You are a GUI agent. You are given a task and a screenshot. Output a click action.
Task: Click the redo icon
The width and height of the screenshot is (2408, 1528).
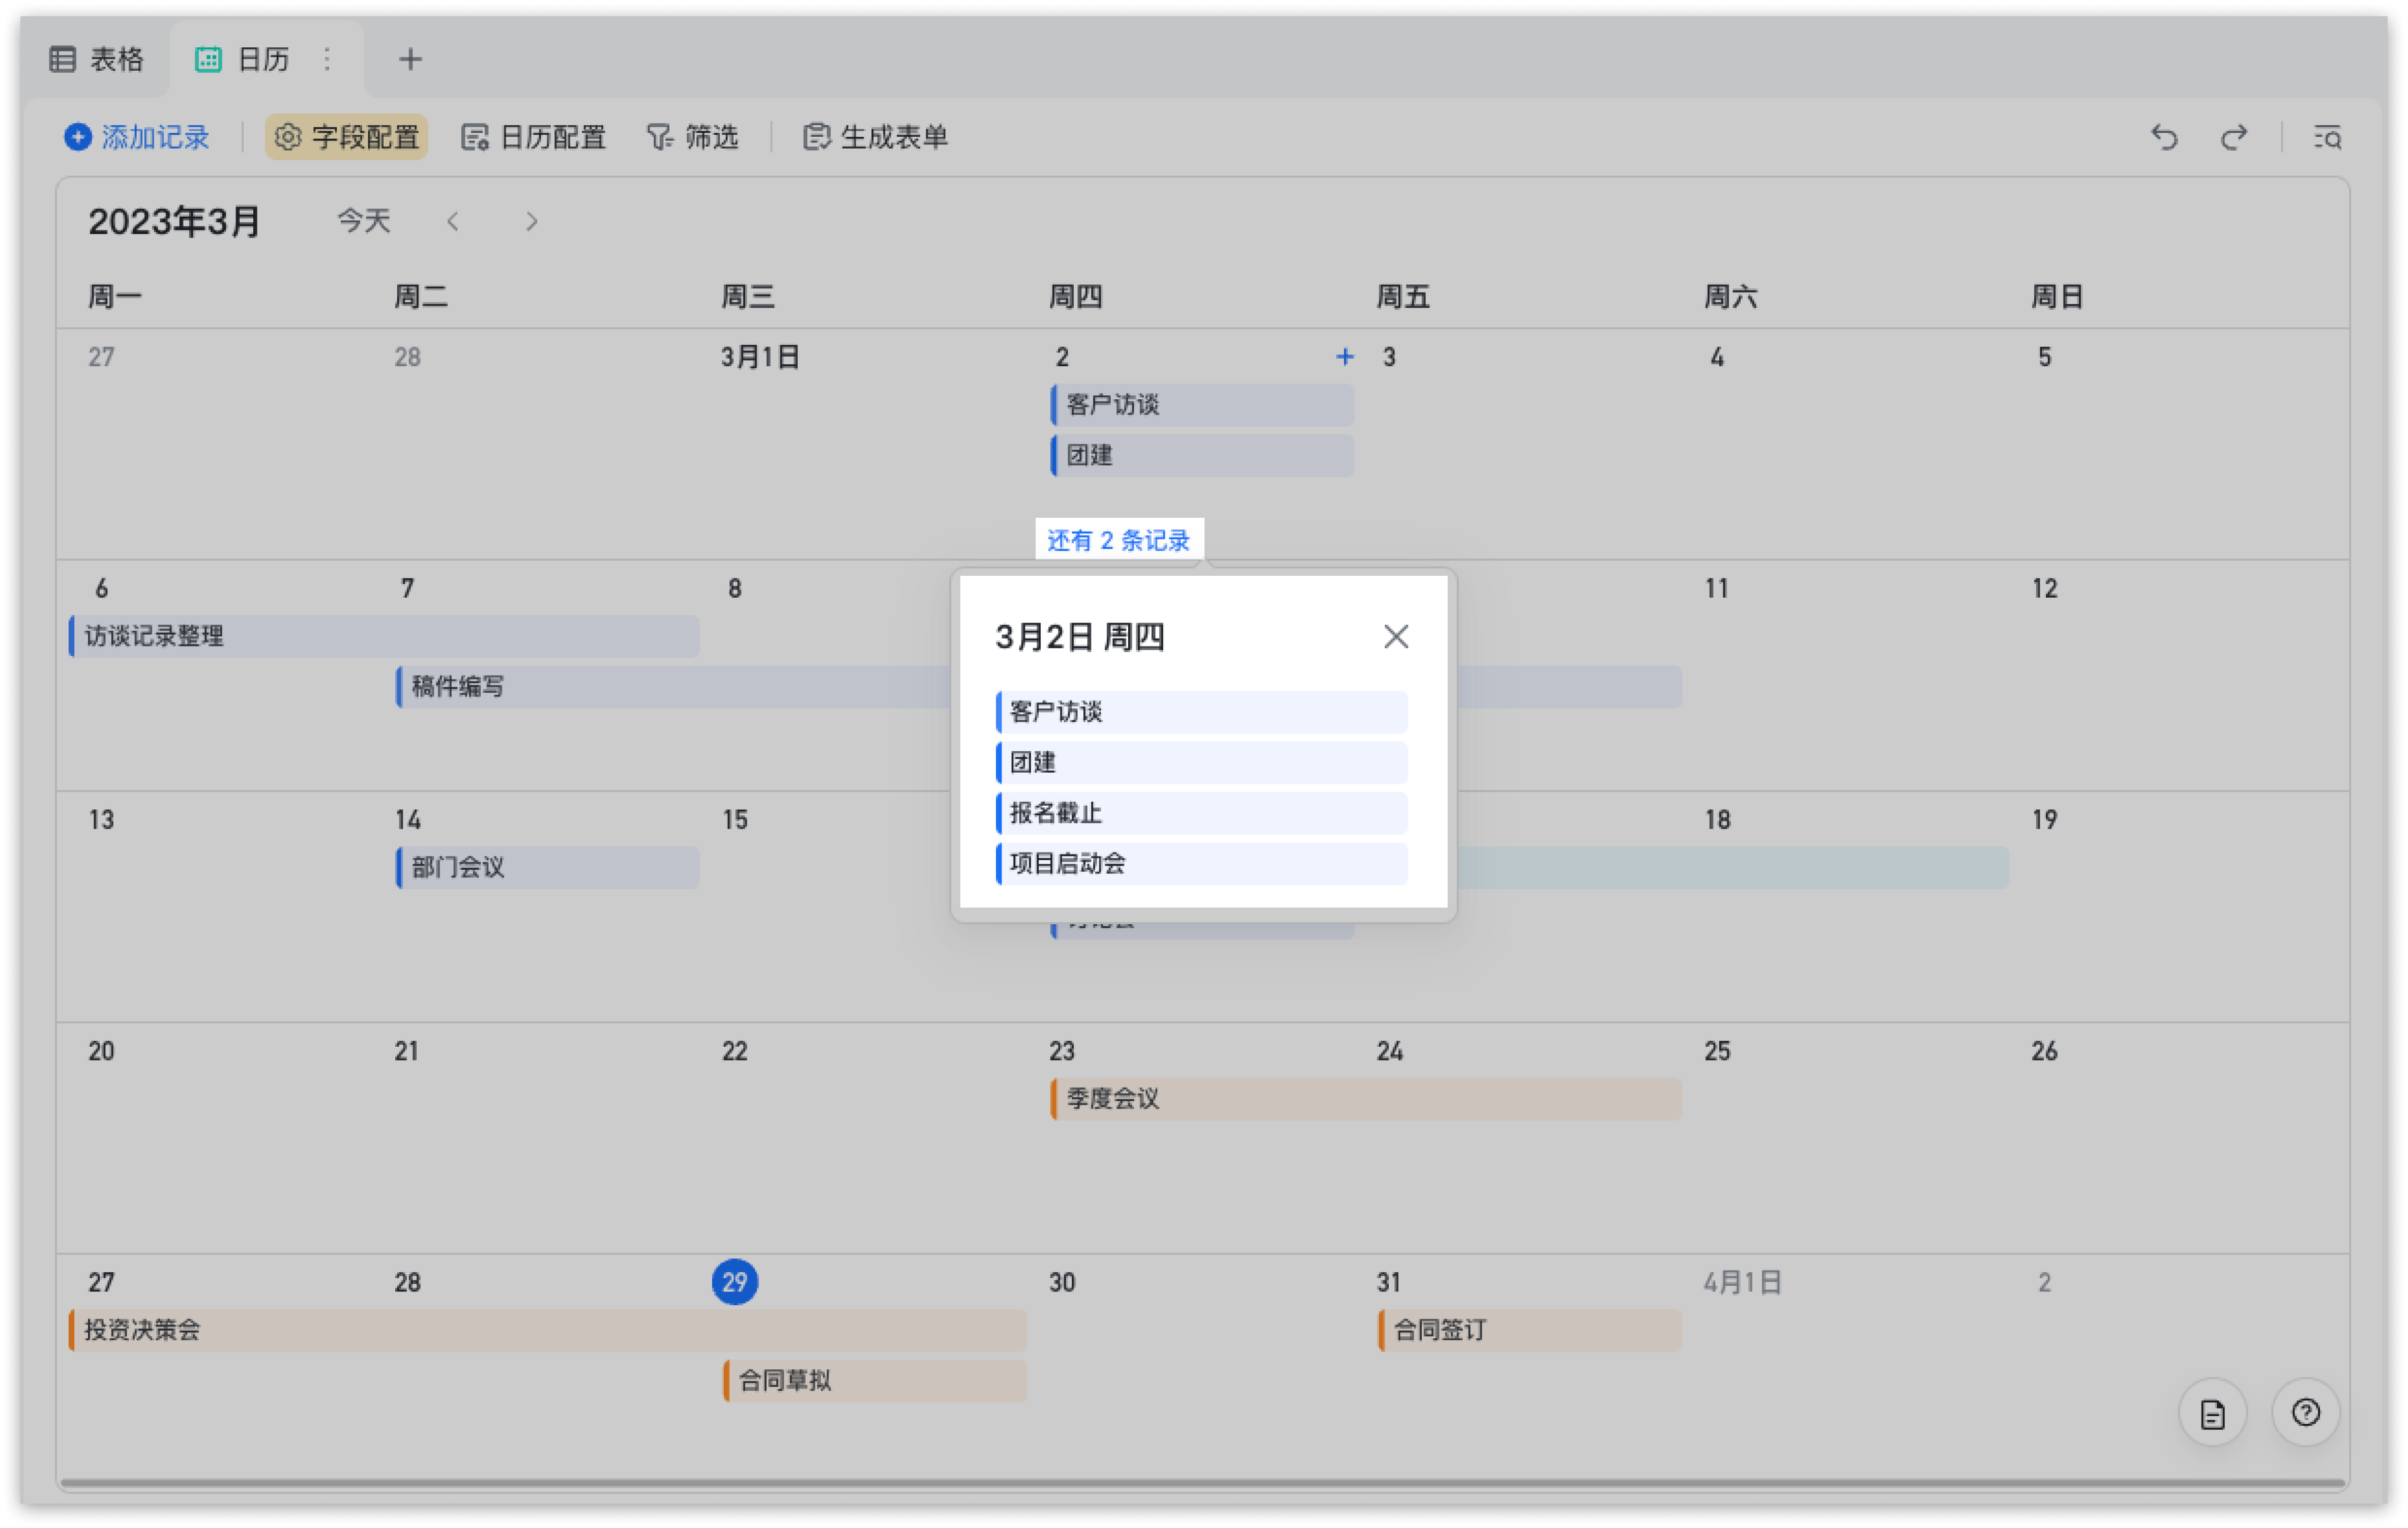[x=2233, y=137]
